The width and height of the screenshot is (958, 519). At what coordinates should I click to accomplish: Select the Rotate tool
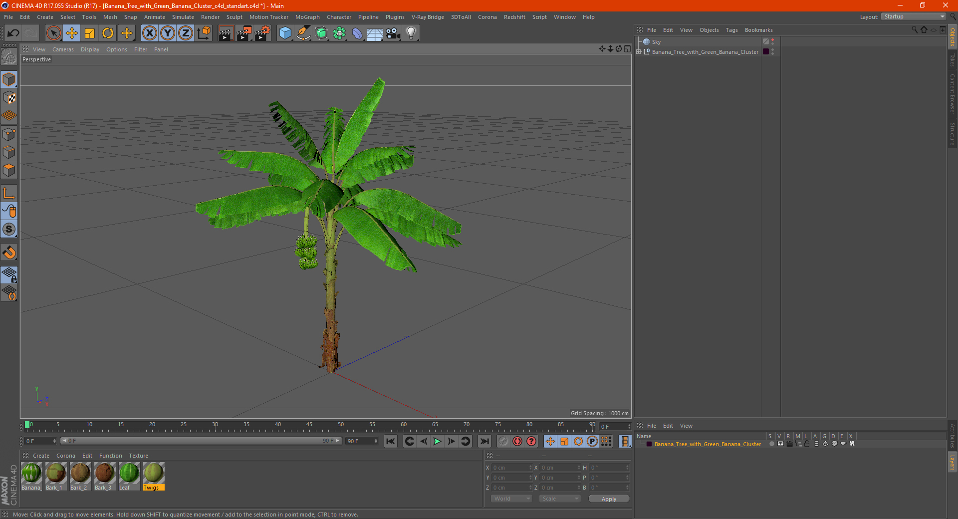[108, 33]
